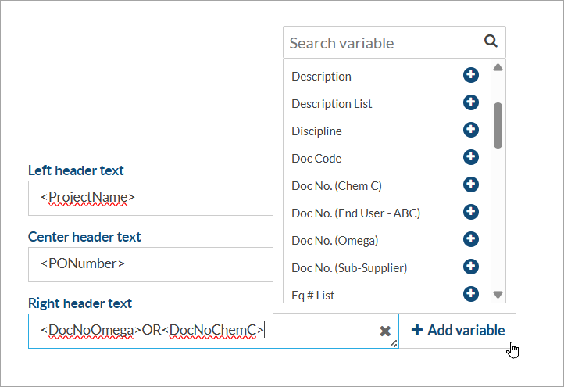
Task: Click the variable list scrollbar thumb
Action: click(x=498, y=125)
